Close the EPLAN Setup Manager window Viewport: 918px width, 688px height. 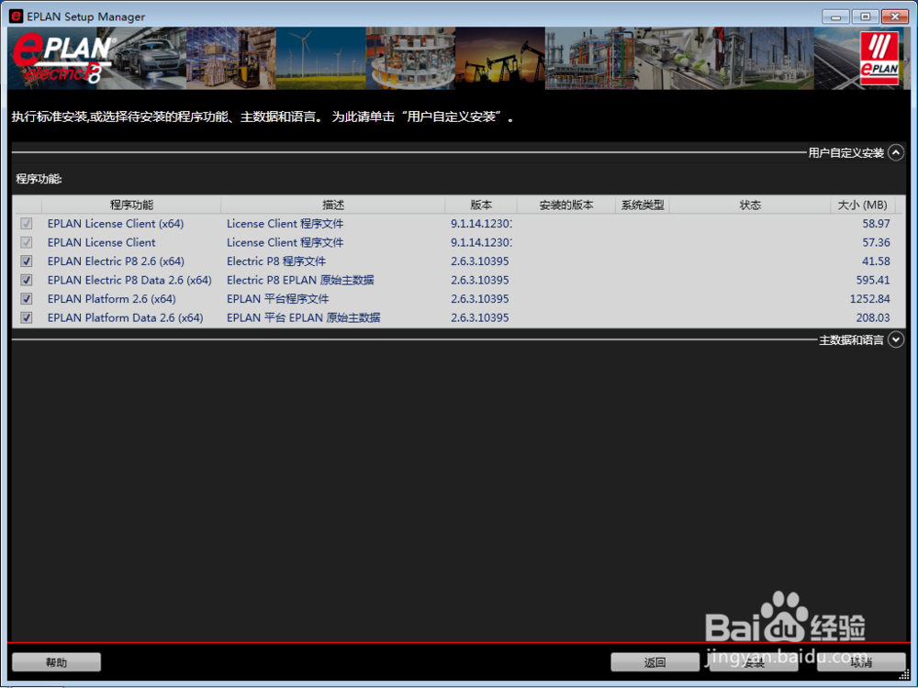click(x=894, y=17)
